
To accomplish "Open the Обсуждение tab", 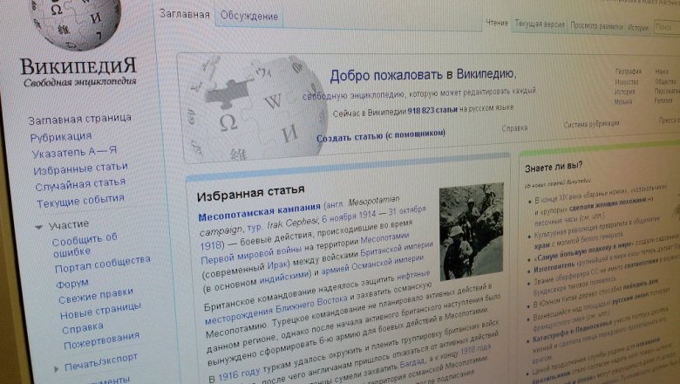I will [249, 17].
